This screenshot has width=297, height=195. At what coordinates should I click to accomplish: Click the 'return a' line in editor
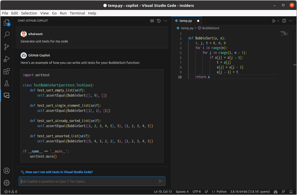coord(202,77)
